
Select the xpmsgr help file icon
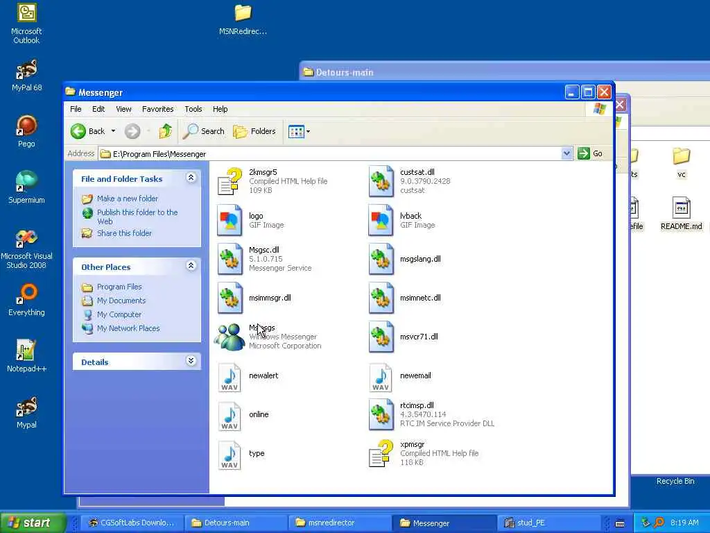pos(381,453)
